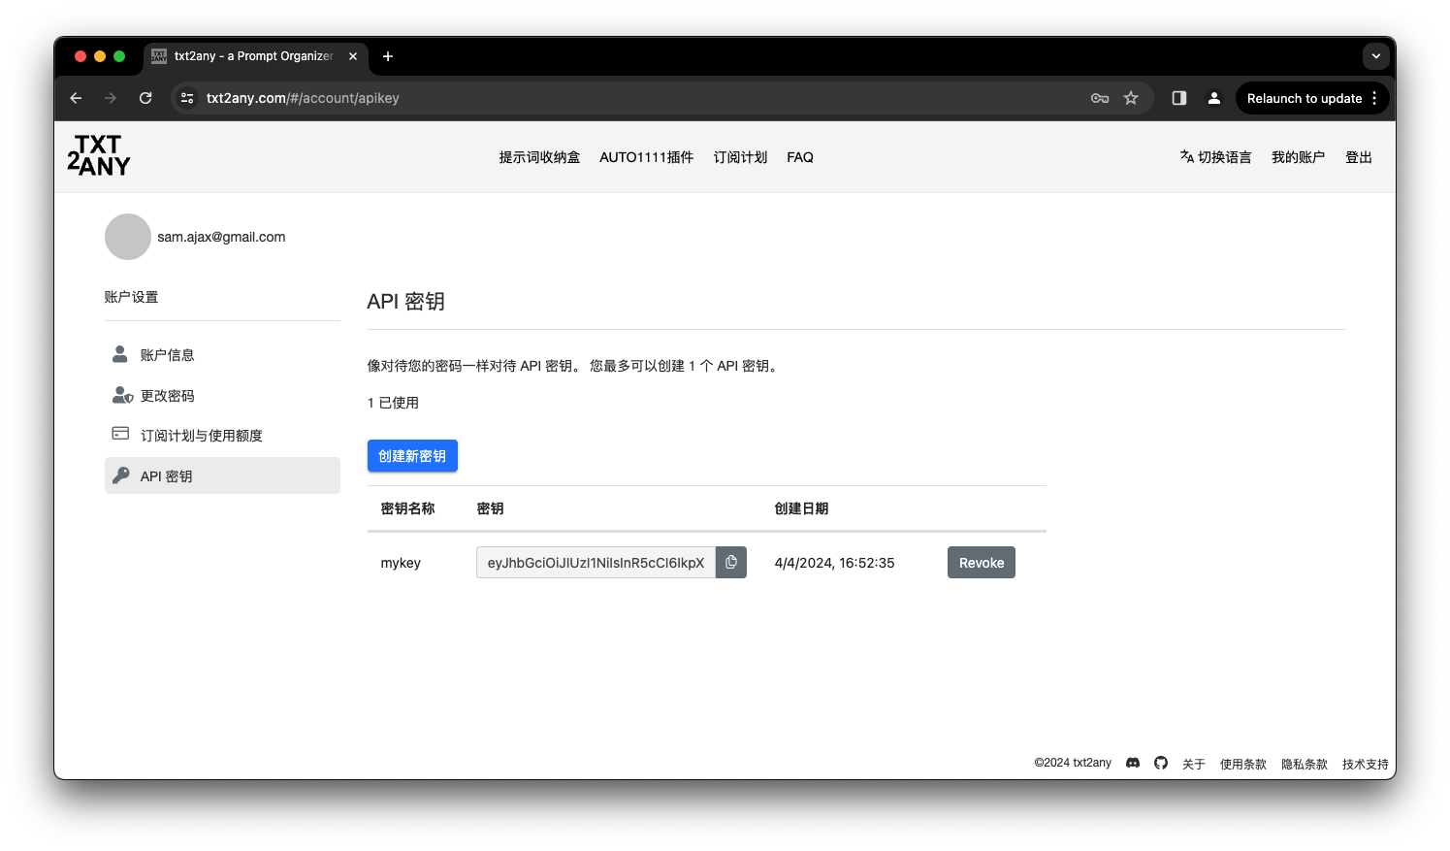The height and width of the screenshot is (851, 1450).
Task: Open the AUTO1111插件 nav item
Action: click(x=647, y=157)
